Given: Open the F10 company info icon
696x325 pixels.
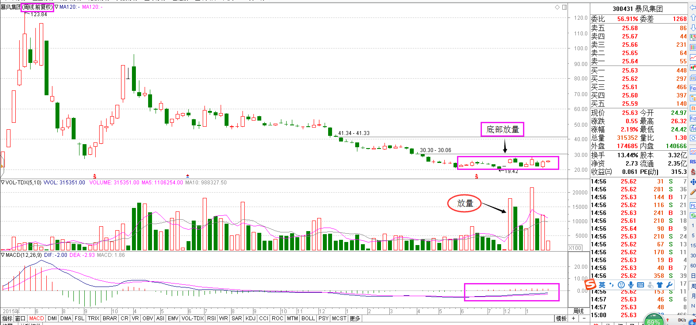Looking at the screenshot, I should pyautogui.click(x=693, y=88).
